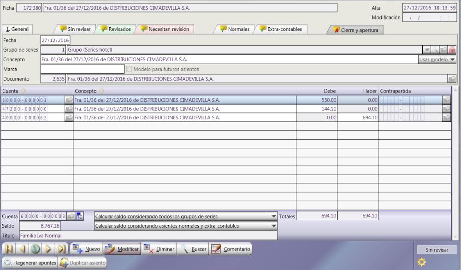Open the lookup icon on the Documento field

coord(451,79)
